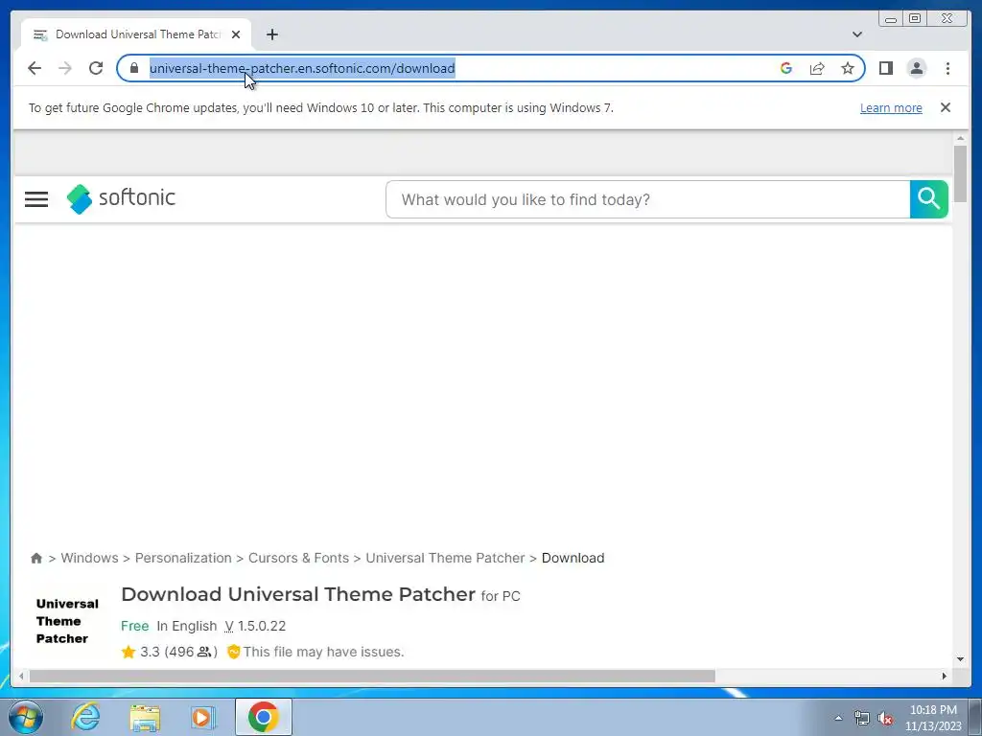Select the Download Universal Theme Patcher tab

click(136, 34)
